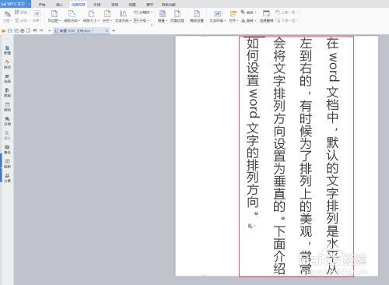Click the undo arrow icon
This screenshot has height=285, width=389.
click(35, 30)
